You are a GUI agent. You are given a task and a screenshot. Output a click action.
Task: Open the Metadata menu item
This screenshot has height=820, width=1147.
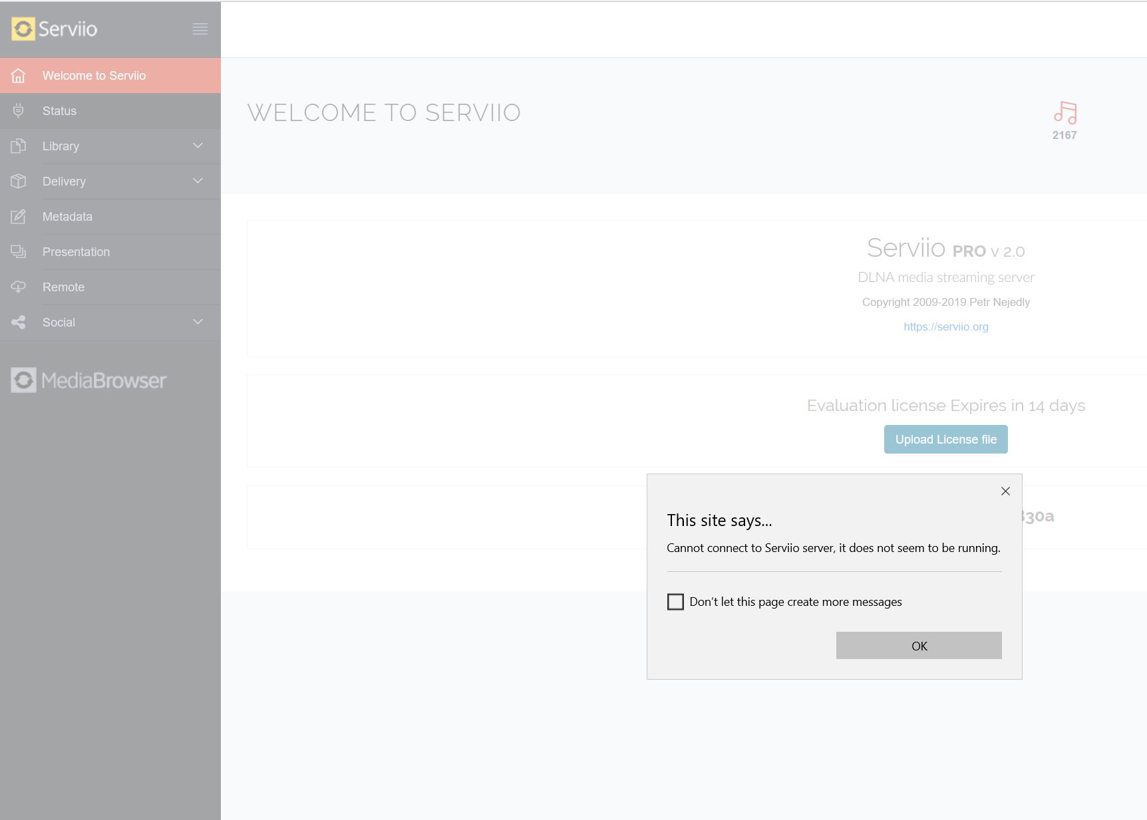[x=110, y=217]
